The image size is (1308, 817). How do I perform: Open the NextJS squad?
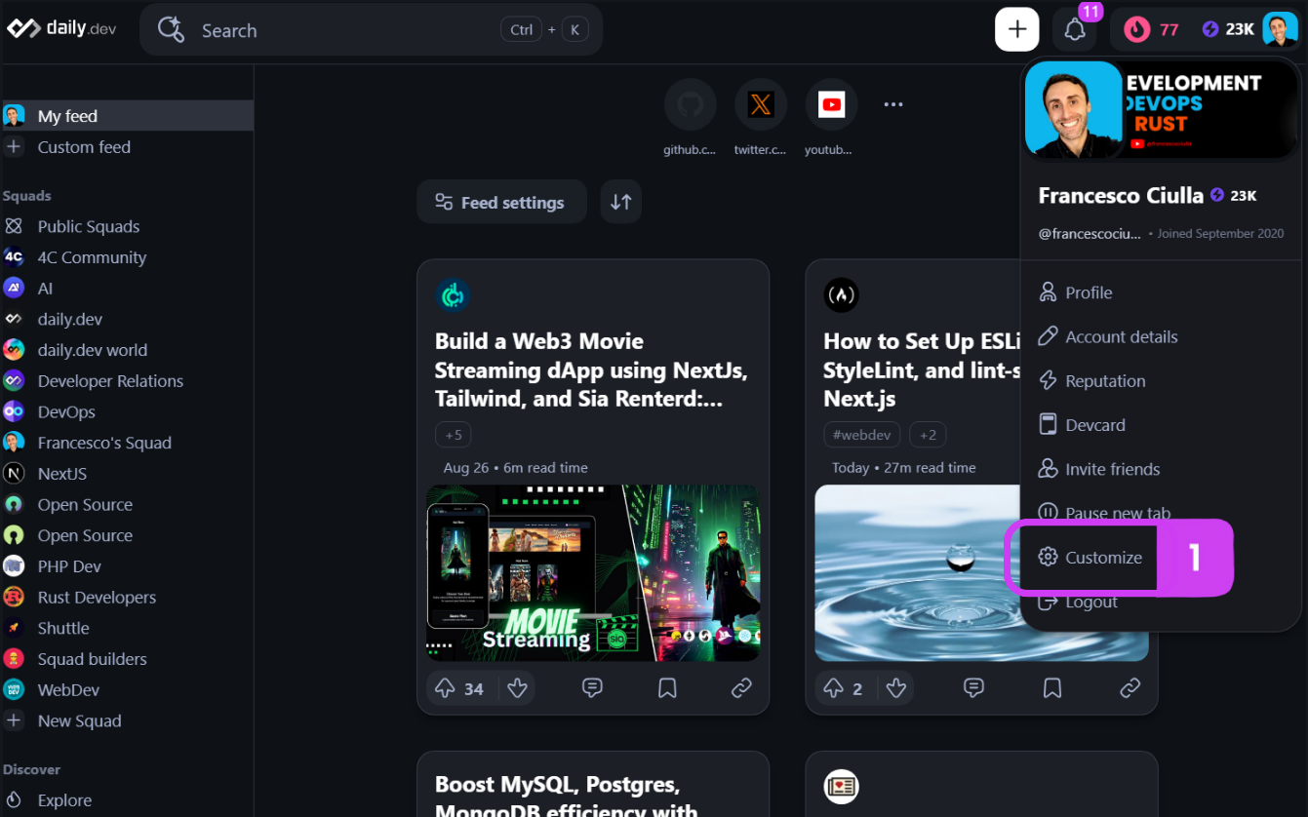(127, 474)
